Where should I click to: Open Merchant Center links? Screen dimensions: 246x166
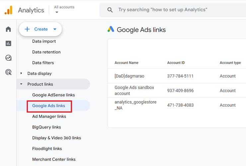[x=54, y=159]
